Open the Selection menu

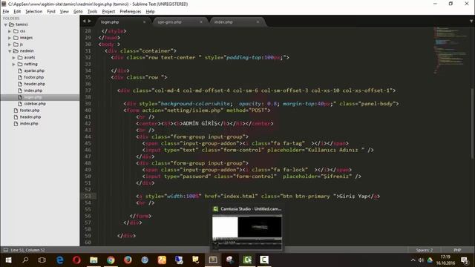tap(33, 12)
